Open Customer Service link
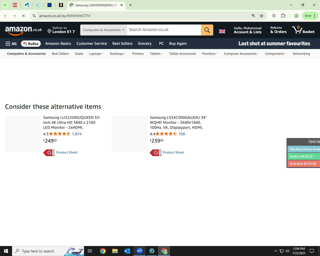 pos(91,43)
